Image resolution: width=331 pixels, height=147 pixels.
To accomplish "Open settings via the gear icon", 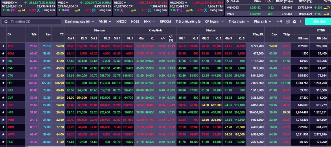I will click(294, 22).
